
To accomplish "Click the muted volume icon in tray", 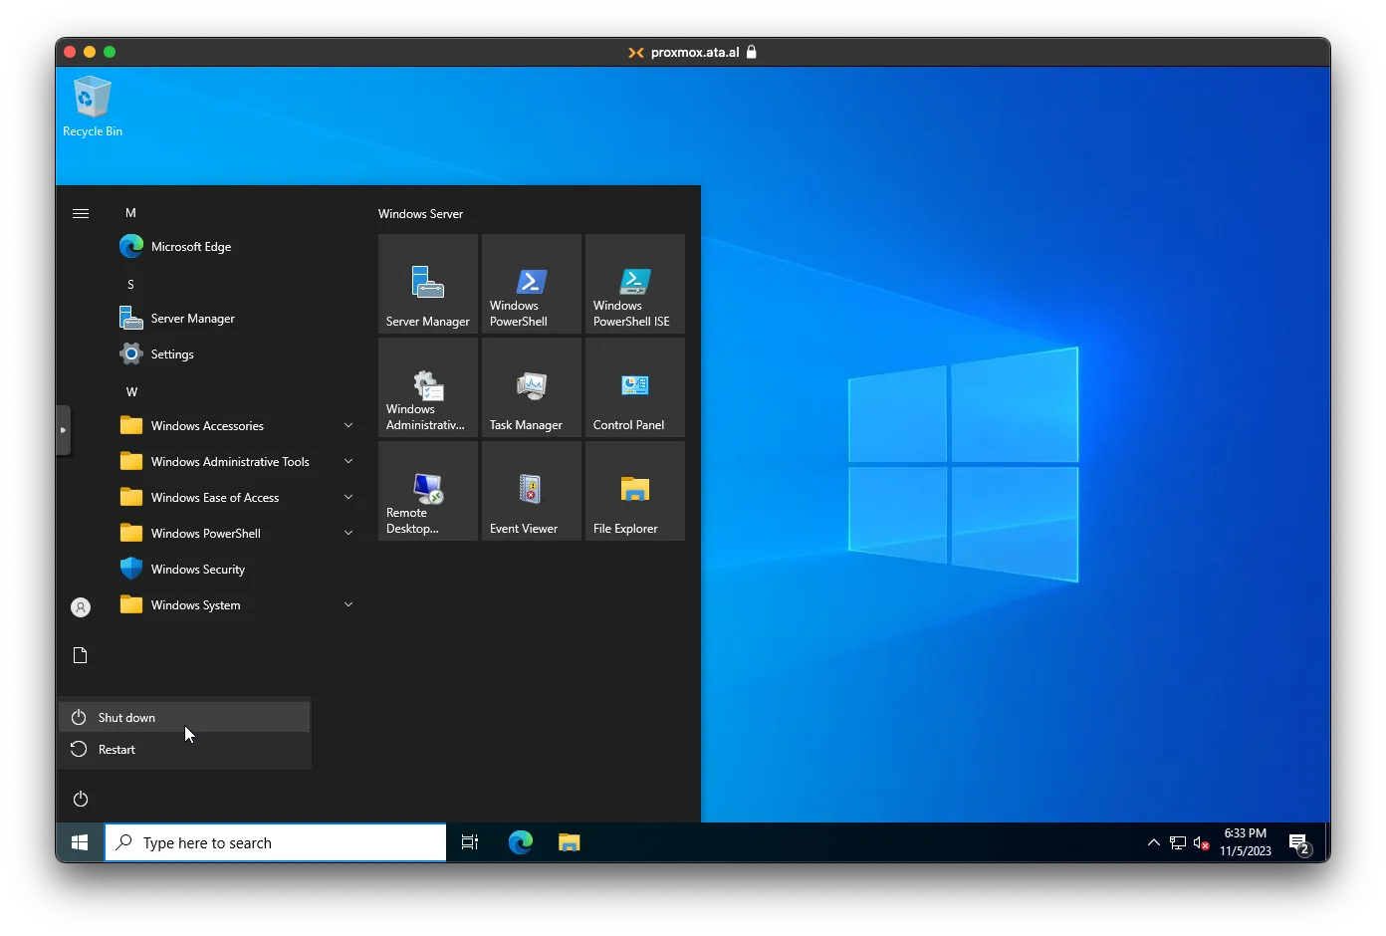I will [1201, 843].
